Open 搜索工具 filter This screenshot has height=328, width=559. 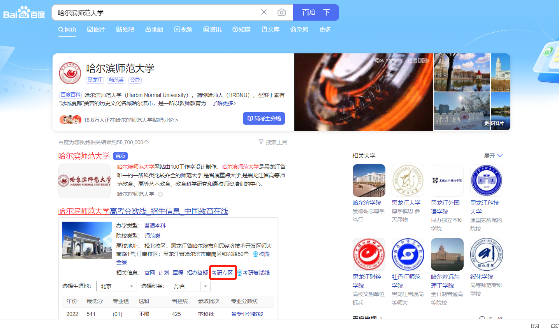tap(273, 142)
